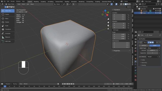Open Limit Method Weight dropdown
Image resolution: width=162 pixels, height=91 pixels.
153,57
